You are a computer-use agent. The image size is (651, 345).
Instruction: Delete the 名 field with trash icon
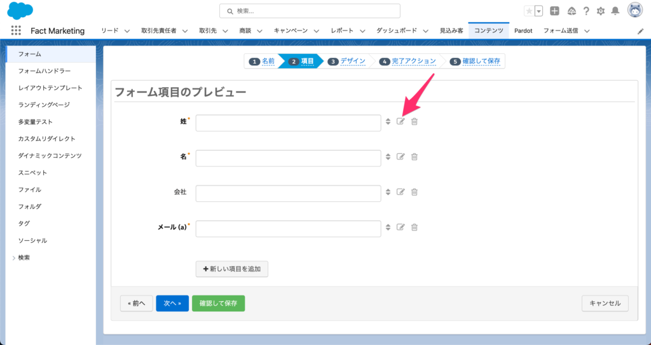coord(415,156)
